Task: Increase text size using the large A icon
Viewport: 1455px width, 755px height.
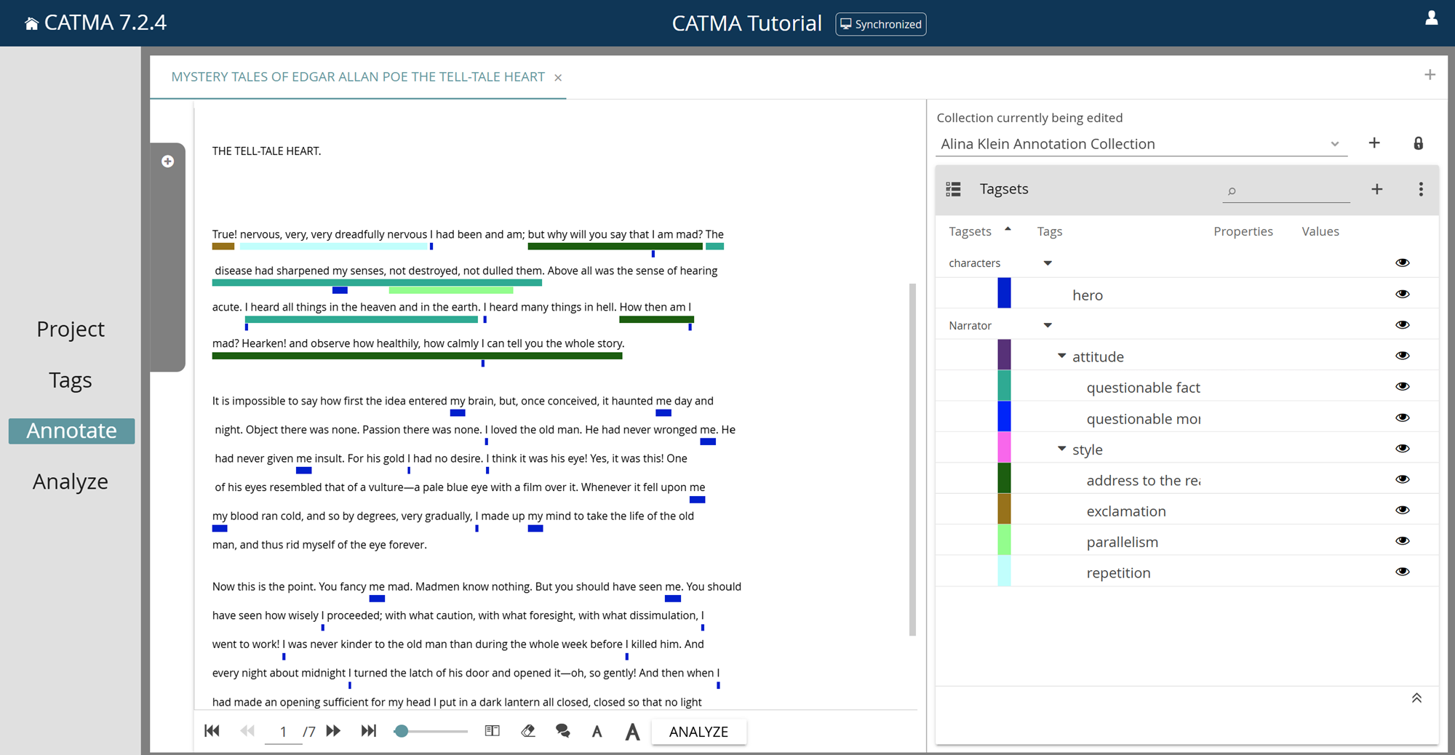Action: [631, 732]
